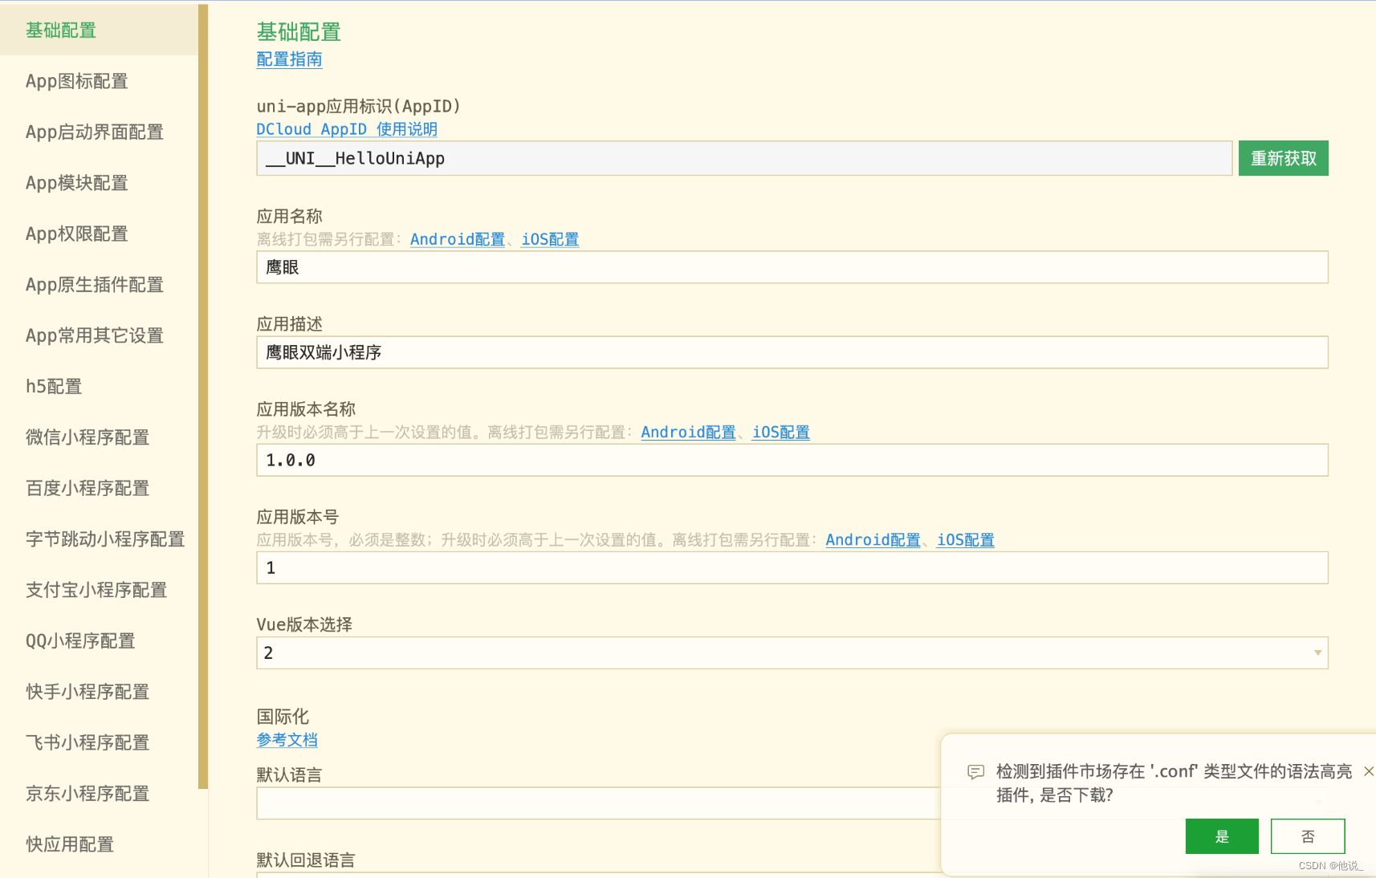Open the App图标配置 sidebar section
The width and height of the screenshot is (1376, 878).
99,81
